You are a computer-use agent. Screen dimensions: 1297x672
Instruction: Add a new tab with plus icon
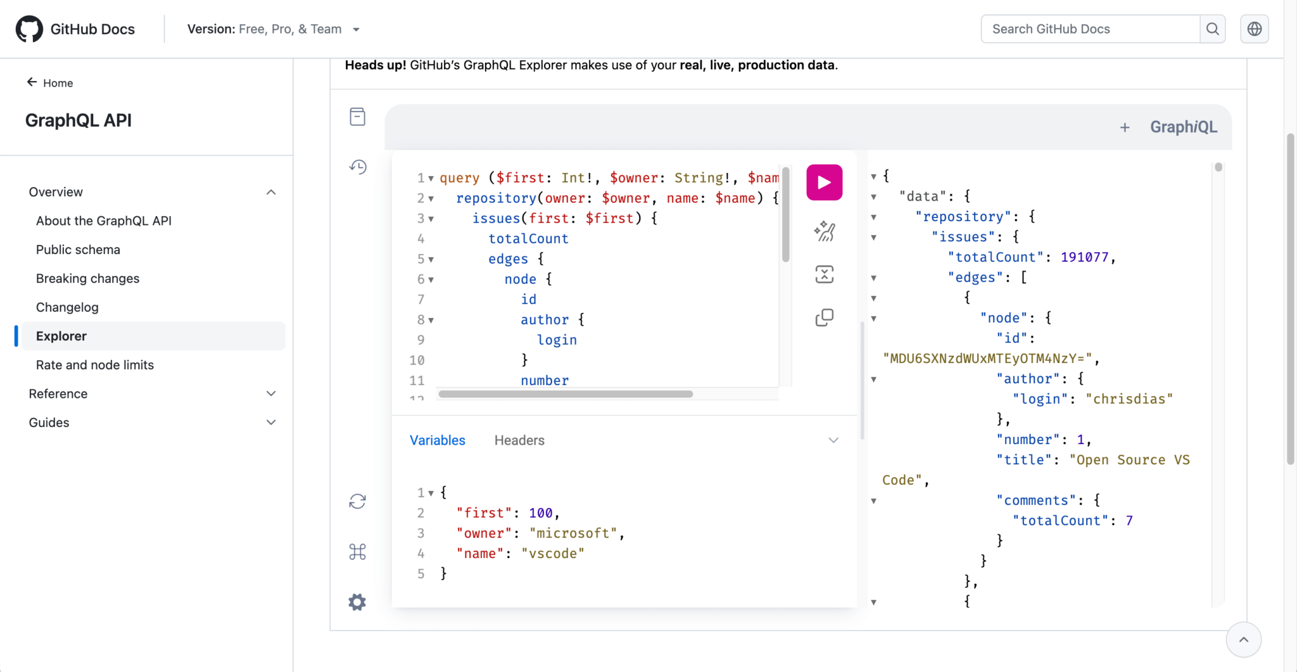pos(1125,127)
